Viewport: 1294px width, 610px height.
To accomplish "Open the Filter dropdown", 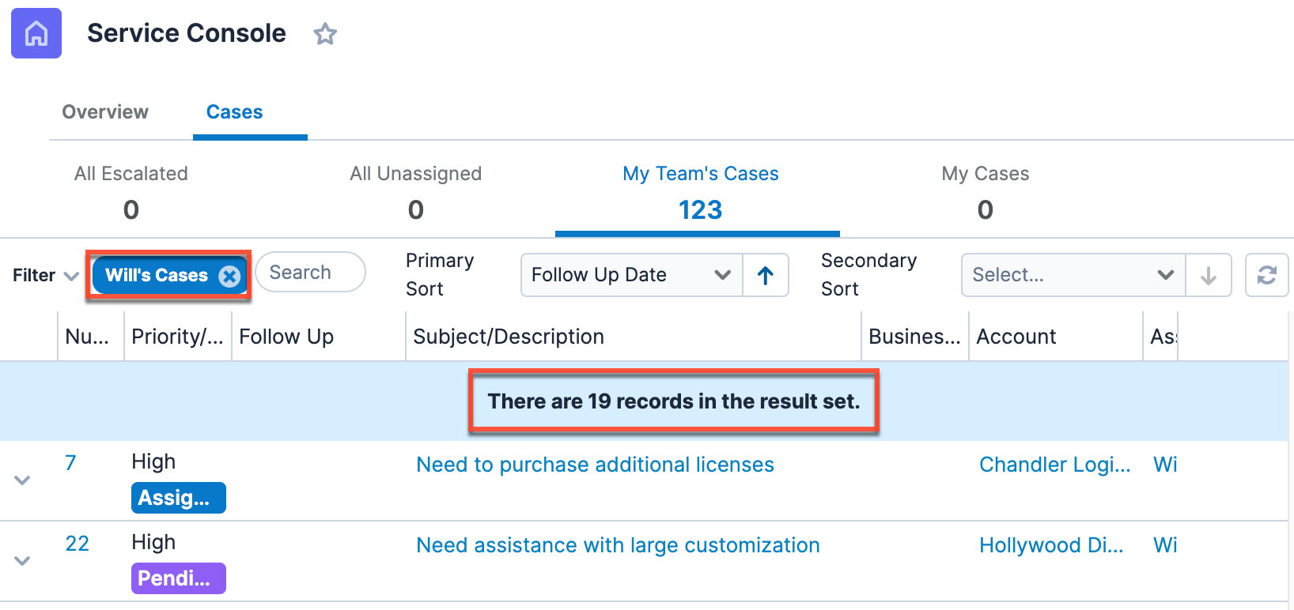I will (x=45, y=276).
